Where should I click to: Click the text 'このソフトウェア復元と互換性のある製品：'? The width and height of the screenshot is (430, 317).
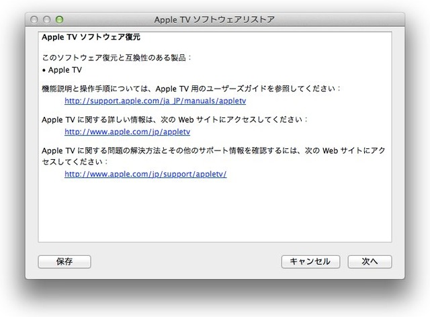coord(116,58)
